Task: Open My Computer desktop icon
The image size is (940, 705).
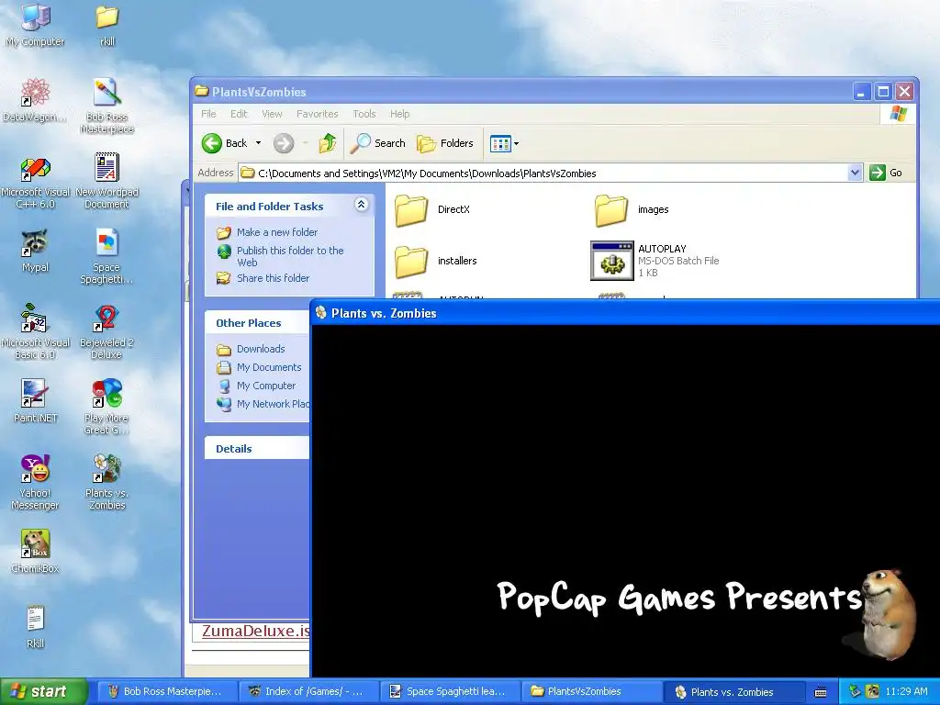Action: tap(36, 24)
